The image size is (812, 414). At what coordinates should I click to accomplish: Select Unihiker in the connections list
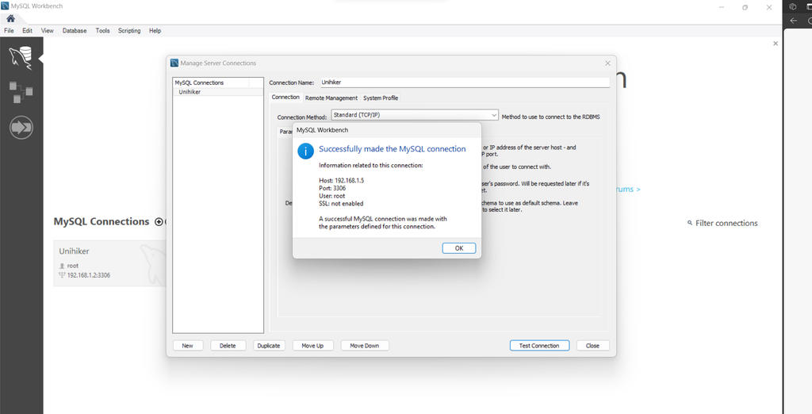218,92
